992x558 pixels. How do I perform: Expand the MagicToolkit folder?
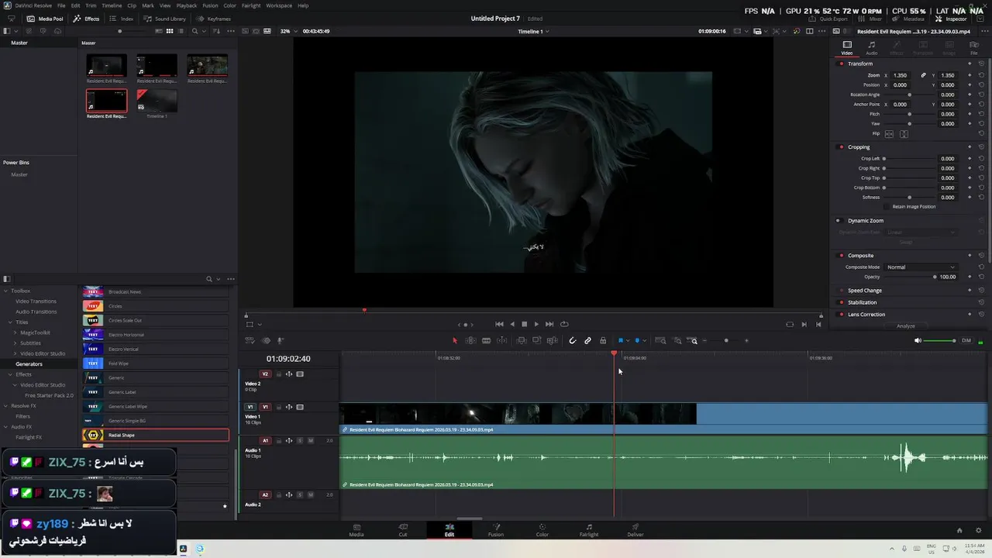click(14, 332)
